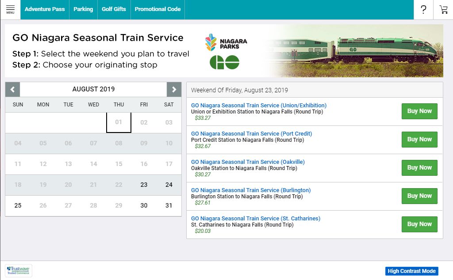Click the help question mark icon
The image size is (453, 280).
point(423,10)
